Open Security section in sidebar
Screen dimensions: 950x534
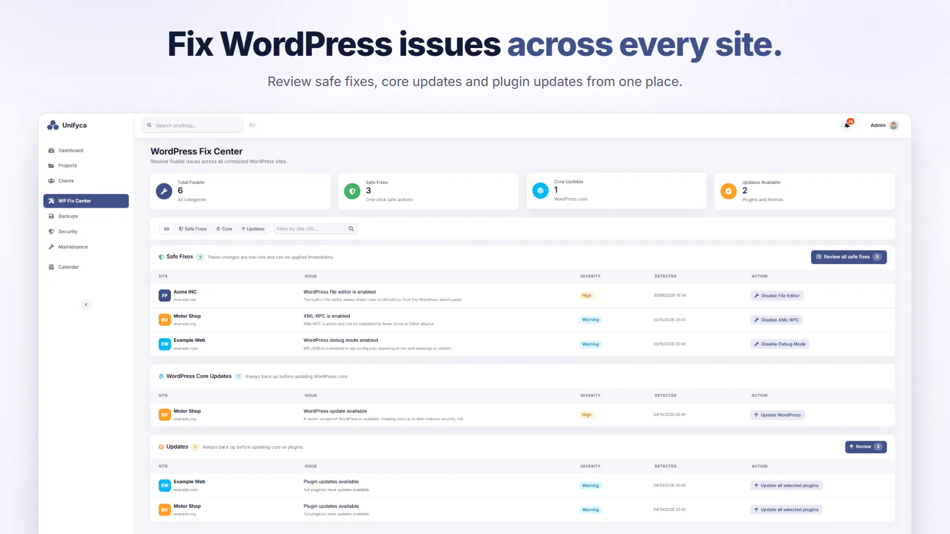(86, 231)
